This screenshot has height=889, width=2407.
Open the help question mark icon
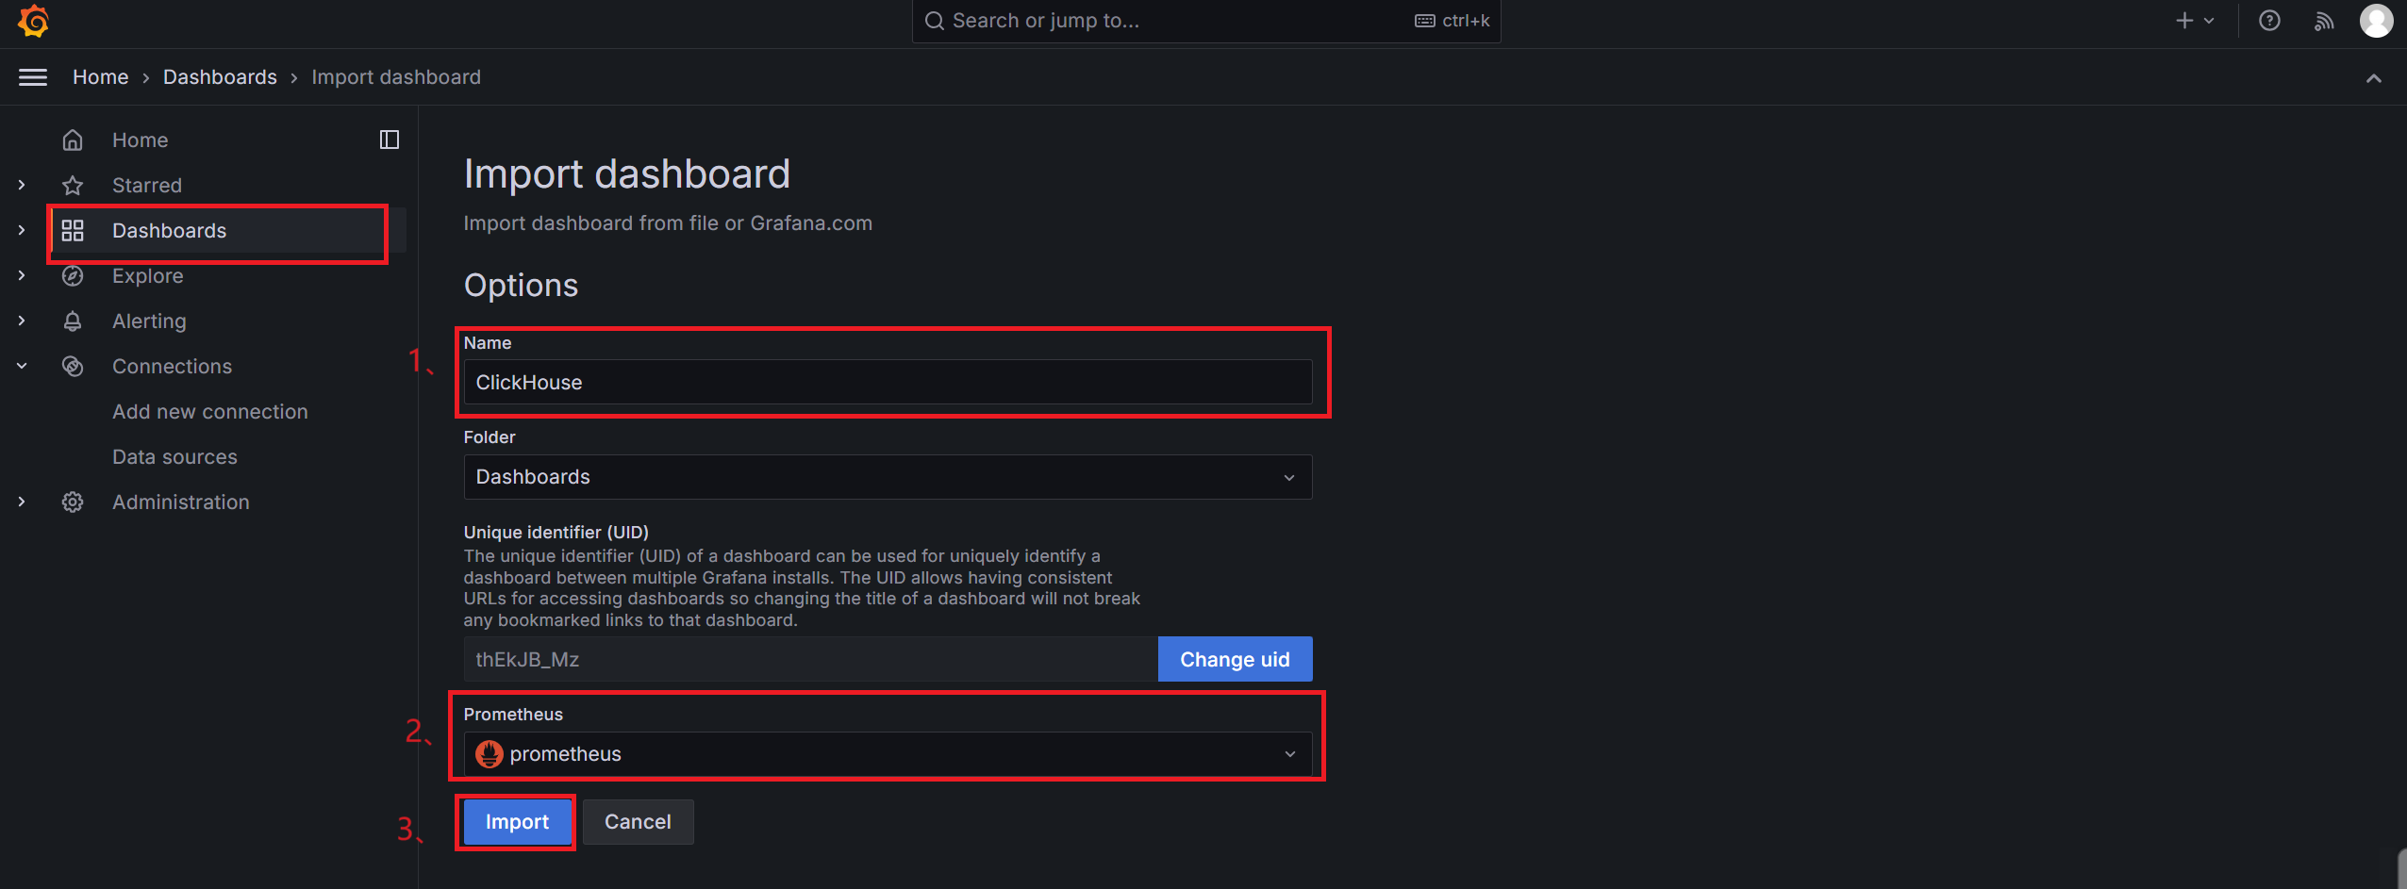[x=2269, y=21]
